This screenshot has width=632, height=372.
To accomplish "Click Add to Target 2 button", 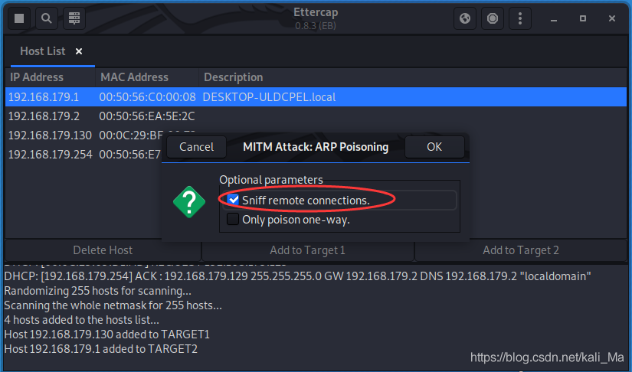I will tap(521, 250).
